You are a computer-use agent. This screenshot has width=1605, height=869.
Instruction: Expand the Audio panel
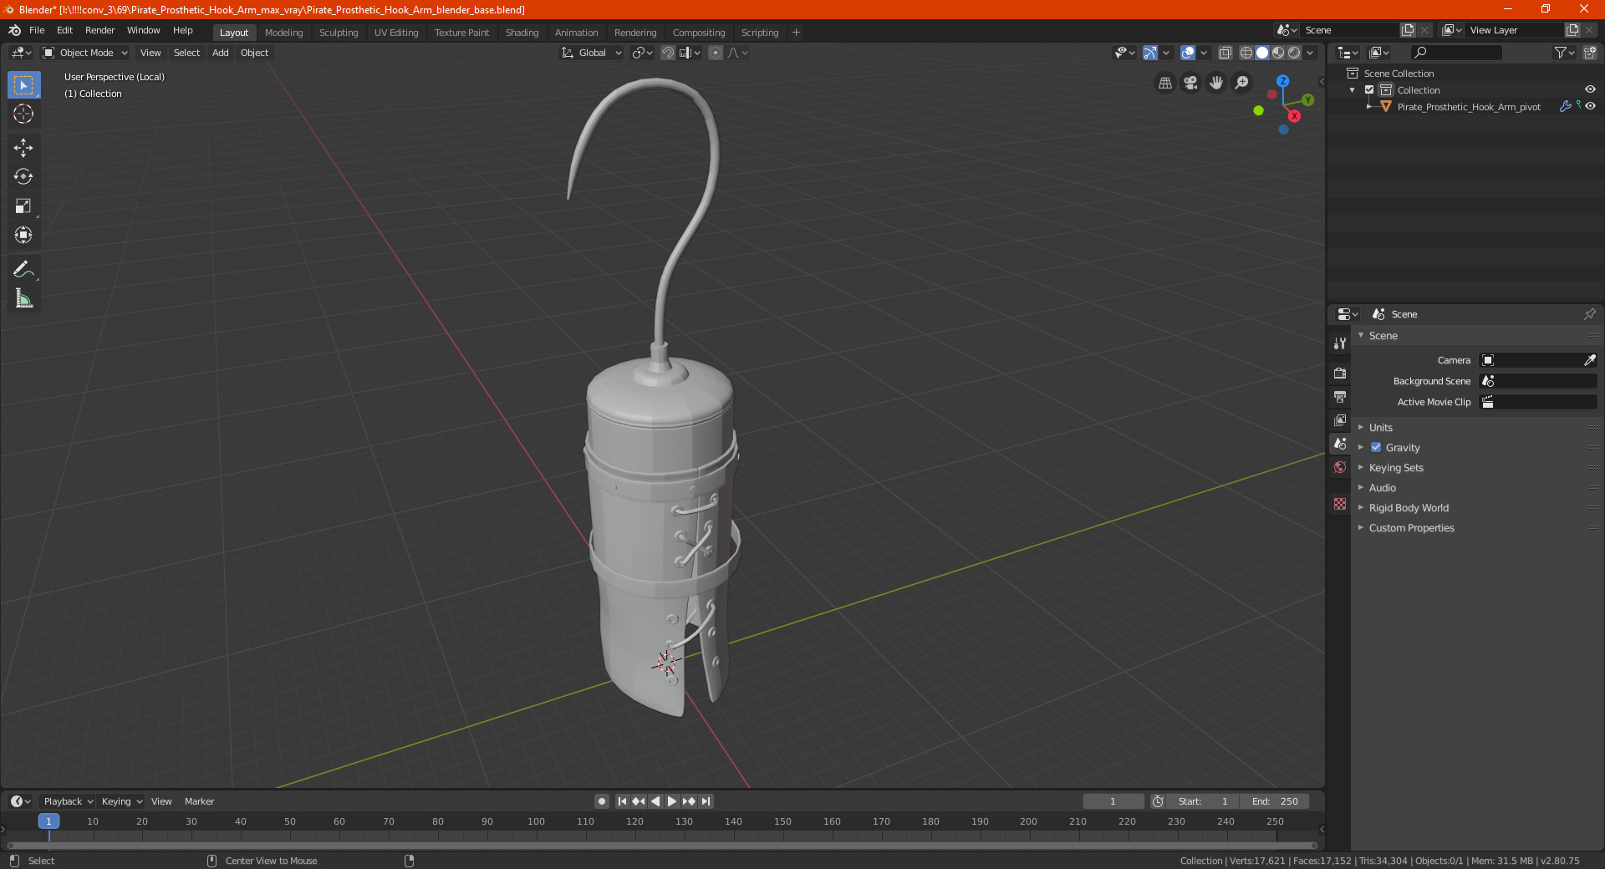[1382, 488]
